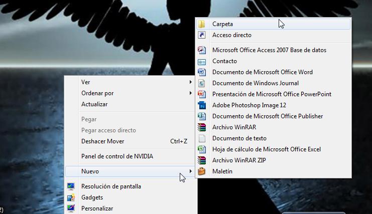Expand the Ver submenu arrow
Viewport: 372px width, 214px height.
190,82
